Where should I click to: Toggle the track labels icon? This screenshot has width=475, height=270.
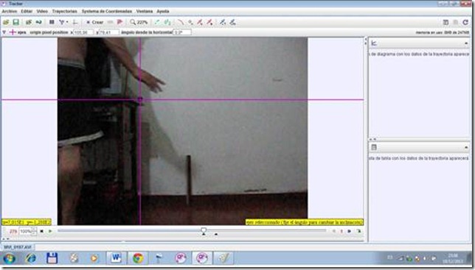point(167,22)
